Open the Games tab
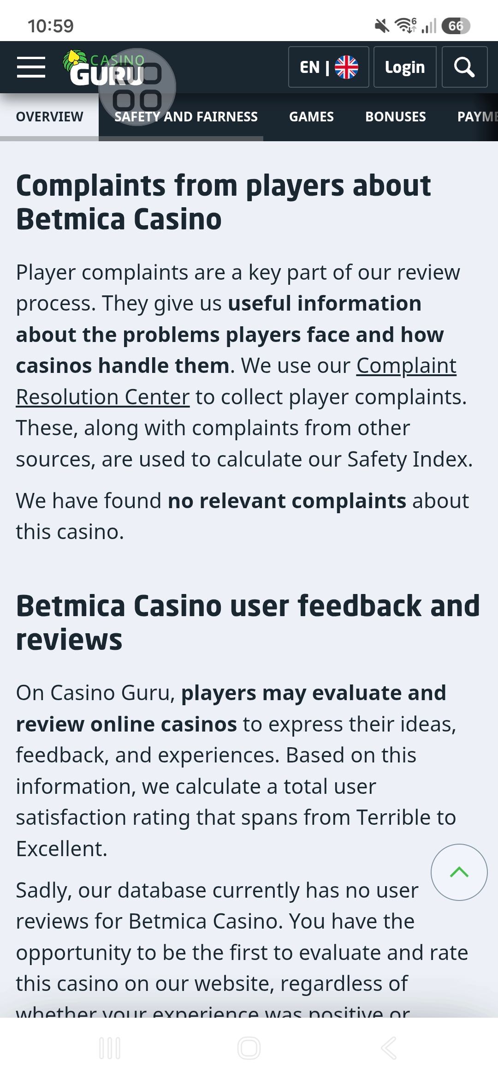 pos(311,117)
